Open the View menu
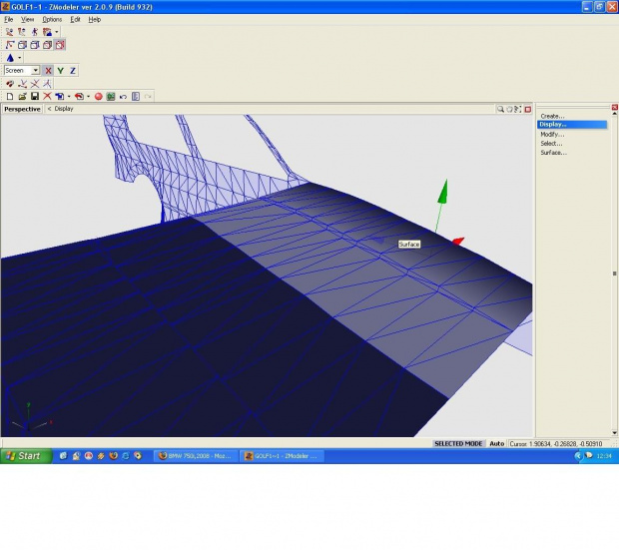Viewport: 619px width, 550px height. (27, 19)
